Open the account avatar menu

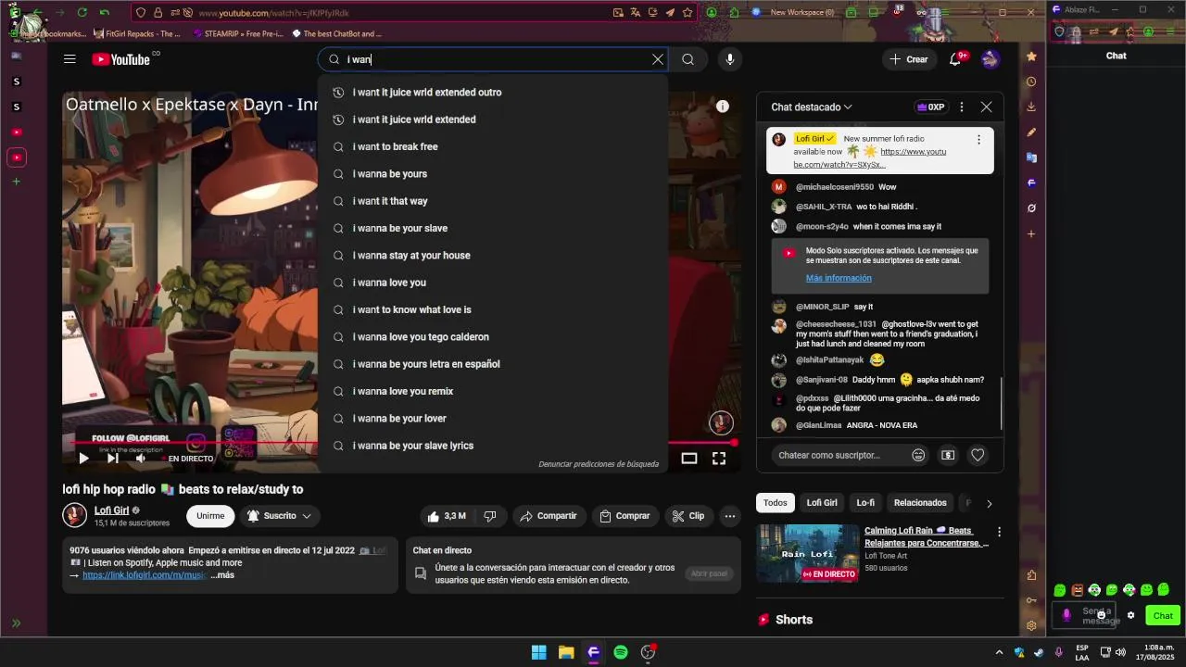pos(990,59)
